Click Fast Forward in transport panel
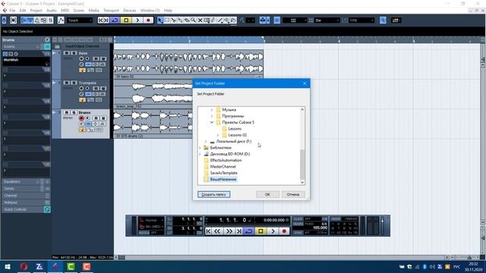Viewport: 486px width, 273px height. pos(229,231)
